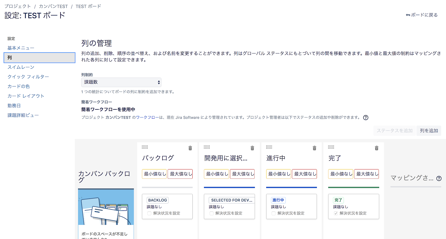Delete the 完了 column with trash icon
Screen dimensions: 446x239
[377, 148]
